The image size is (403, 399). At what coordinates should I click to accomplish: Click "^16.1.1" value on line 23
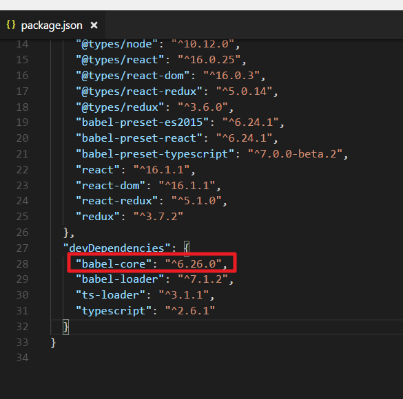click(187, 186)
